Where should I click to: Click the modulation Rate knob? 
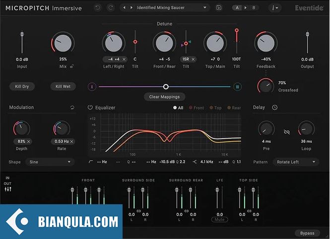coord(62,129)
